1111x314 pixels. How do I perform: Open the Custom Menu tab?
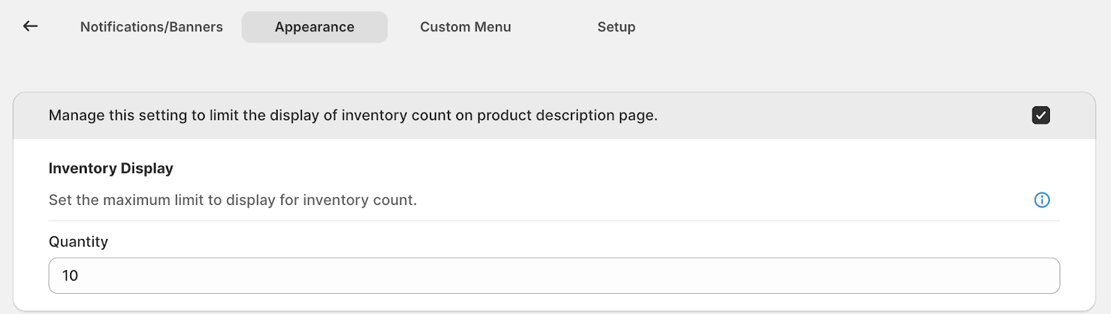[465, 27]
